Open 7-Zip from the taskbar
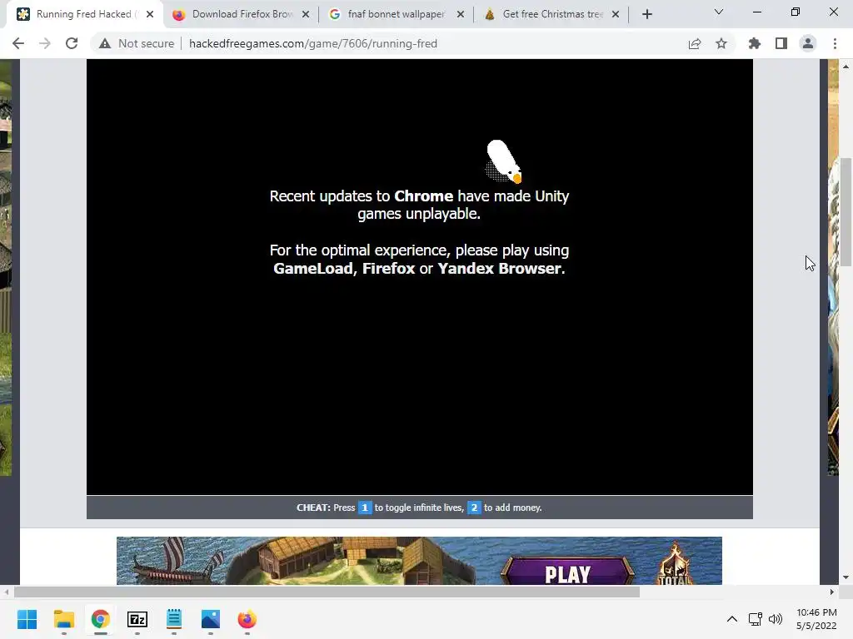 137,619
